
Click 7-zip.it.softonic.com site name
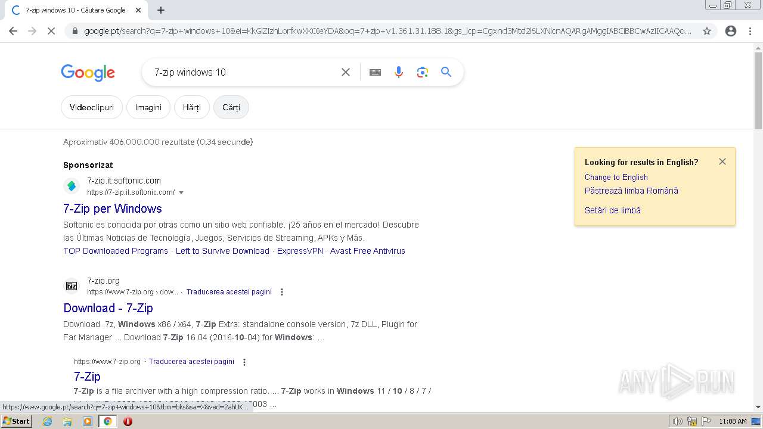click(124, 181)
